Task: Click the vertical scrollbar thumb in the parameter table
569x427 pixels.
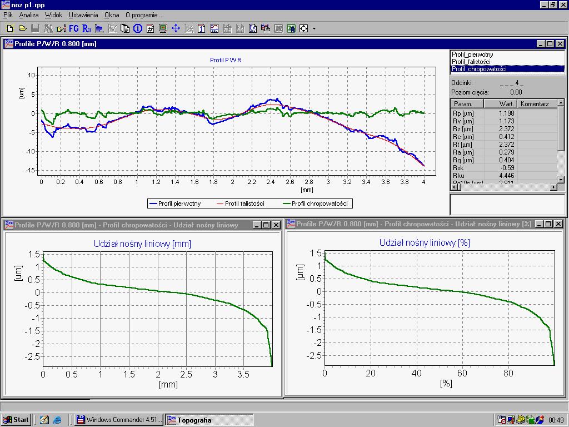Action: [561, 128]
